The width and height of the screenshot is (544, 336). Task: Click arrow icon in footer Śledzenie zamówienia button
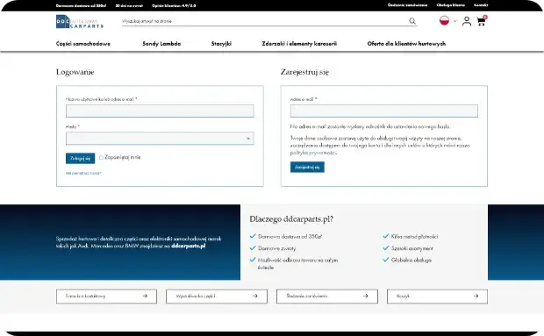click(366, 297)
